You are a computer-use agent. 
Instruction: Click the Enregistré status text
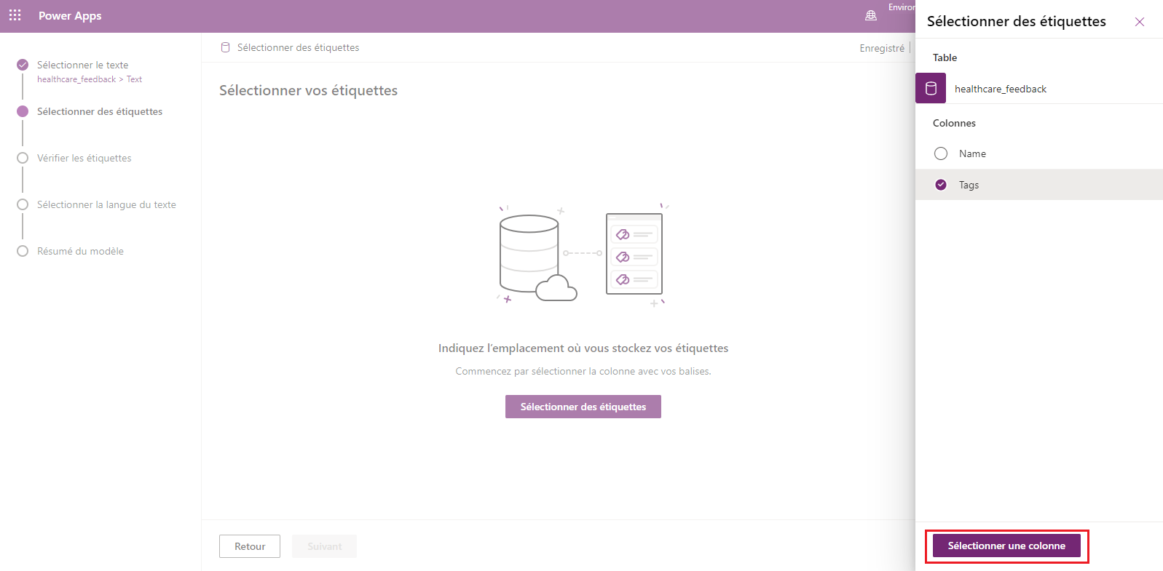[882, 48]
